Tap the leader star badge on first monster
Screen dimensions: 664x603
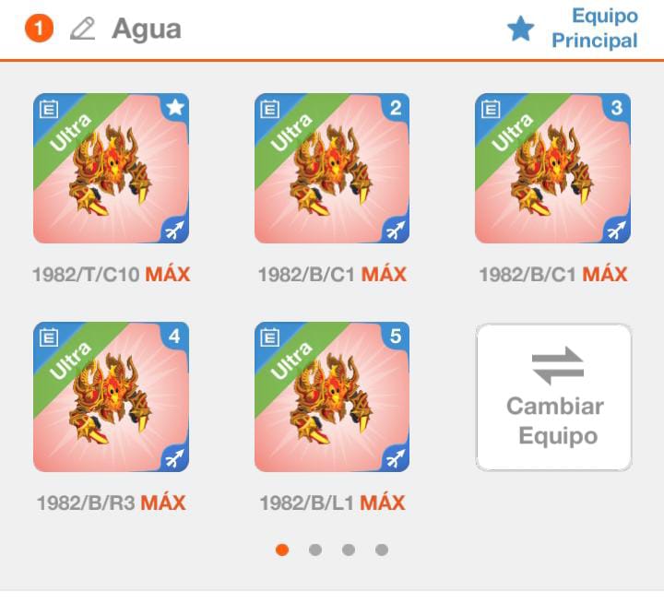175,108
